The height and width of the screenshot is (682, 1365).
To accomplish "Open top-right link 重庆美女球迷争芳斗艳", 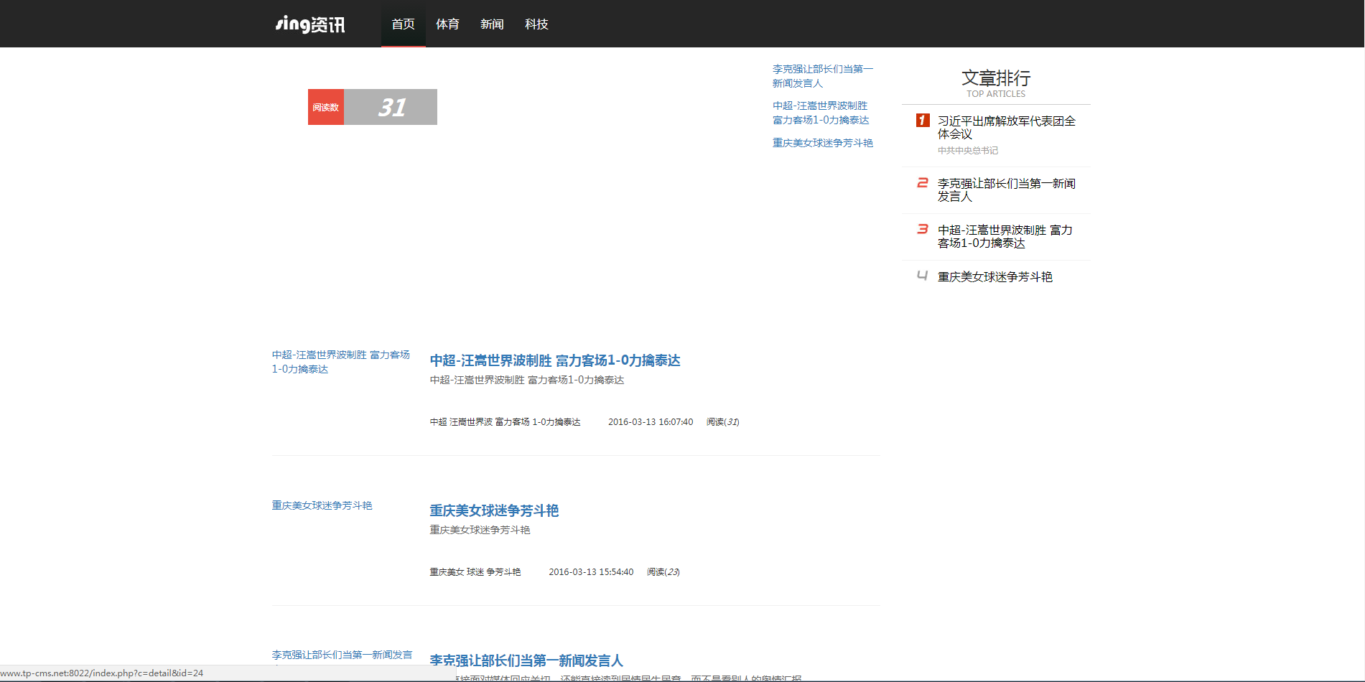I will pyautogui.click(x=823, y=143).
